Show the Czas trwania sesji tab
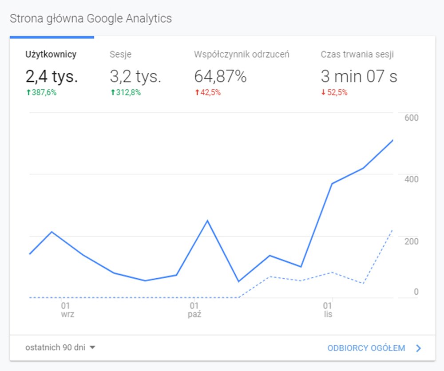The image size is (444, 371). (357, 55)
